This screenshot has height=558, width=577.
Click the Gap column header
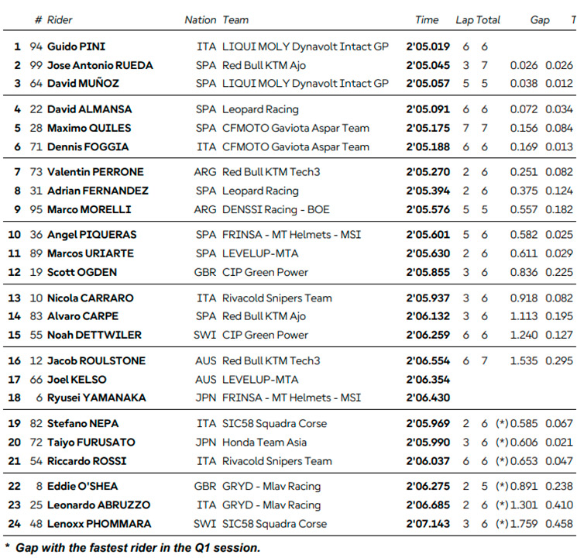tap(540, 20)
